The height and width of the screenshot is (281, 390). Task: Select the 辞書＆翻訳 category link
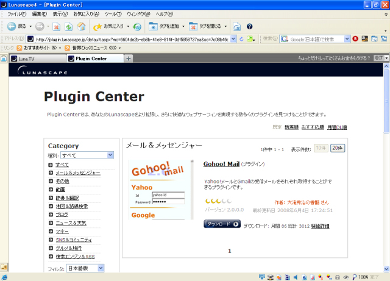click(67, 198)
